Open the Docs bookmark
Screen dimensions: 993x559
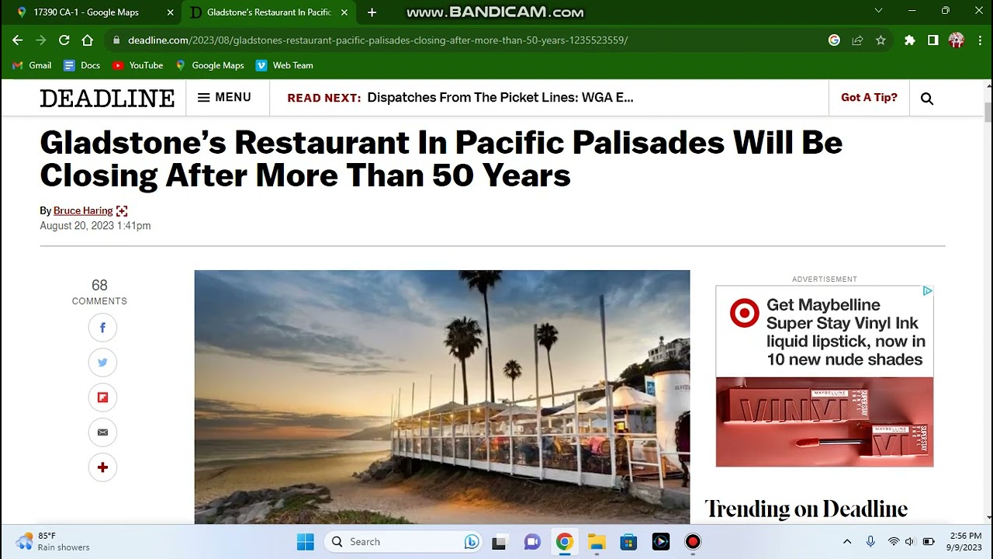tap(82, 65)
